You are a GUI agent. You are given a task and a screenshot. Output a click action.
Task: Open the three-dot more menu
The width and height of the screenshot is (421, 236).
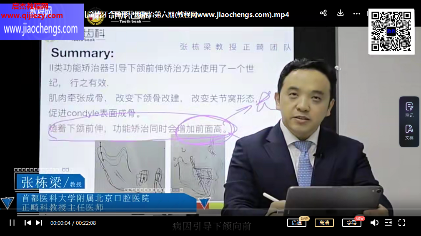[356, 13]
